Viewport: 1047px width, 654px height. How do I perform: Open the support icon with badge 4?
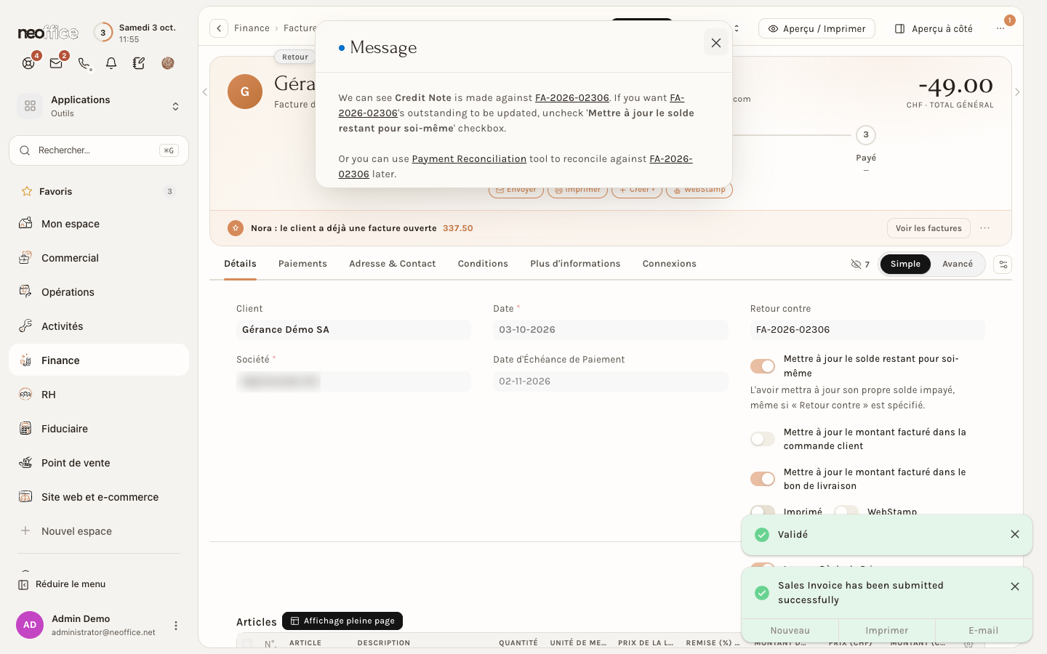(28, 63)
